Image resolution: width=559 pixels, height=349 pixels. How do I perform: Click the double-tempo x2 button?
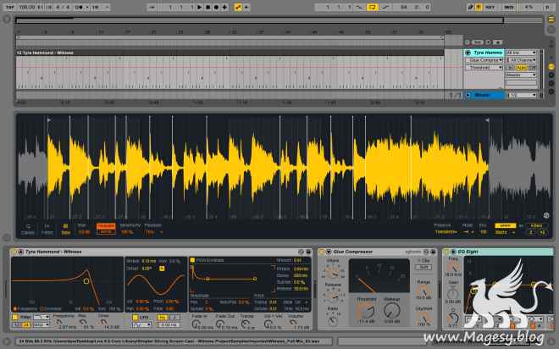(x=542, y=232)
